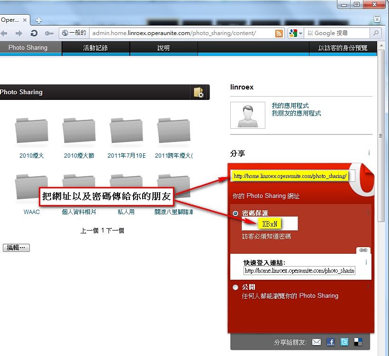Go back with the browser back arrow

click(4, 33)
